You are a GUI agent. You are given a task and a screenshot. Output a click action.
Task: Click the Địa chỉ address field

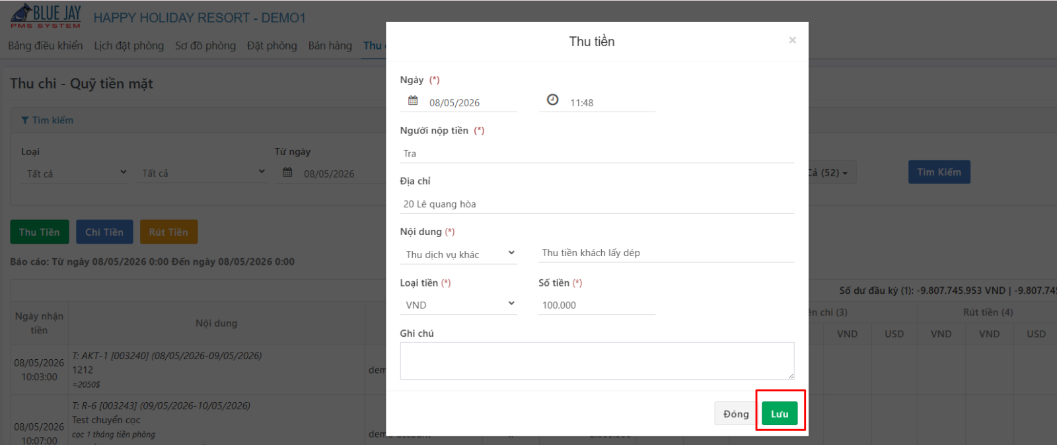pos(597,204)
